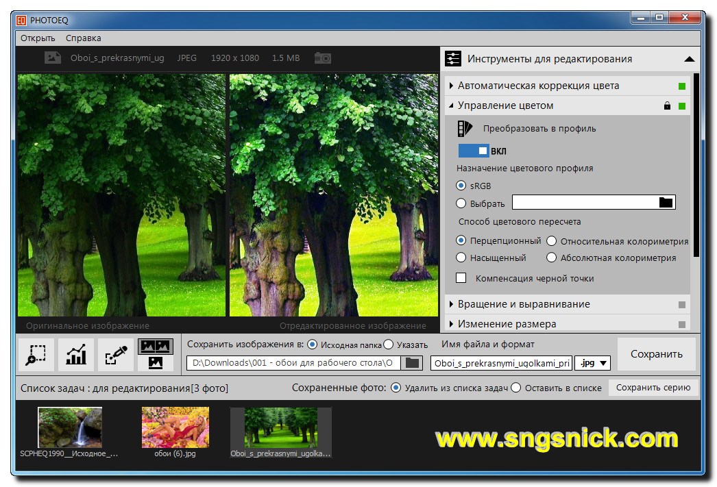Select Указать save location option
Screen dimensions: 717x487
388,345
